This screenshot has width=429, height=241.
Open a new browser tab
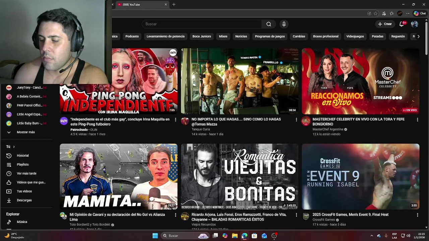174,5
